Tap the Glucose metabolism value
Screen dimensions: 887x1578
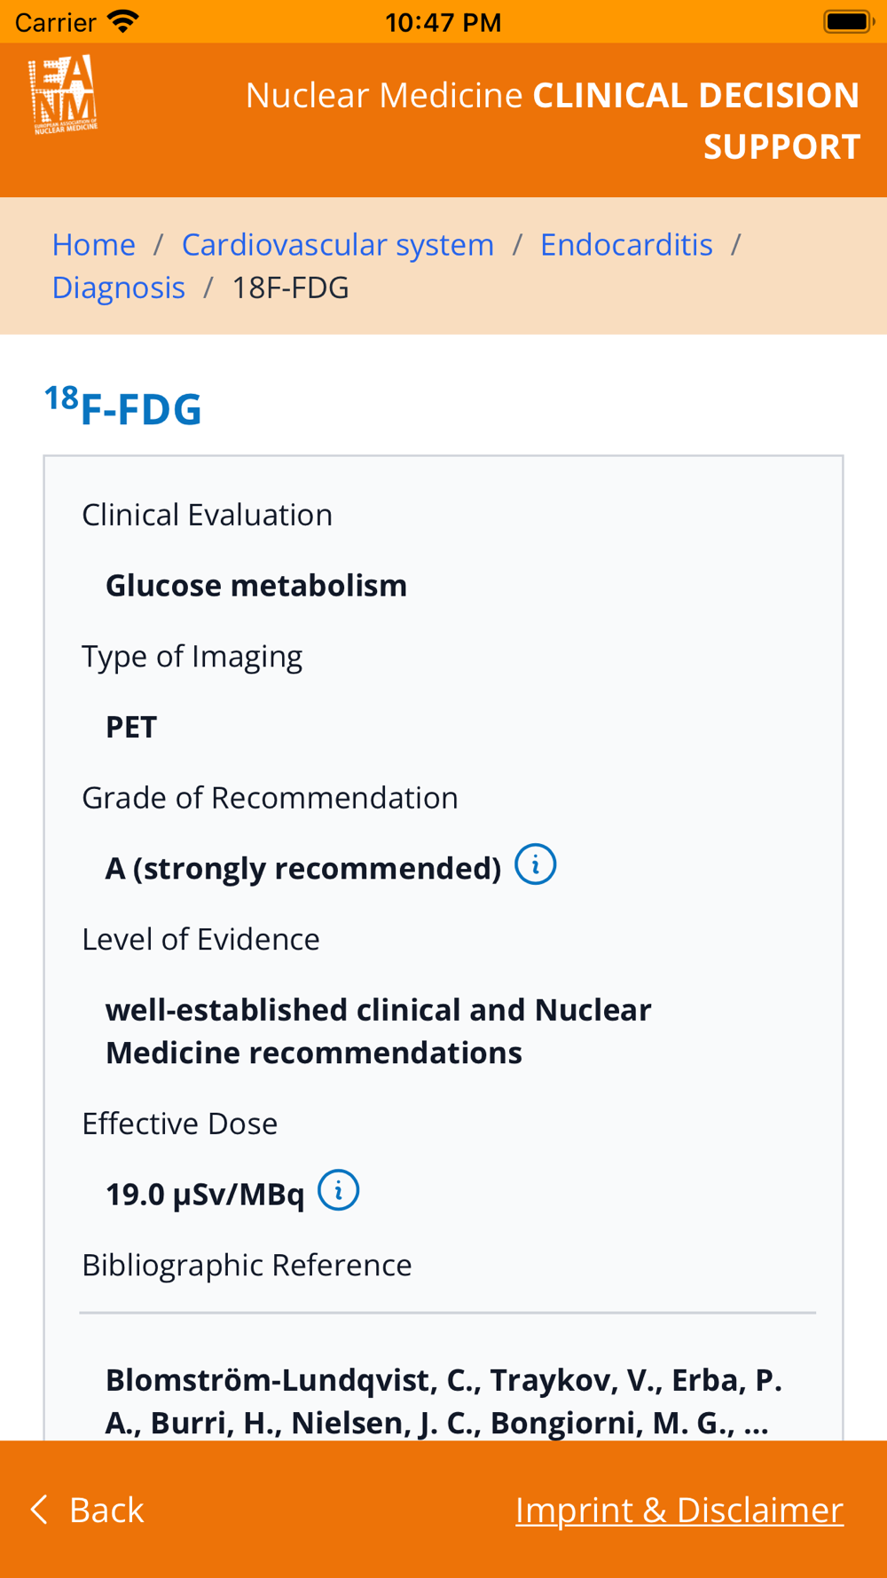(x=256, y=586)
